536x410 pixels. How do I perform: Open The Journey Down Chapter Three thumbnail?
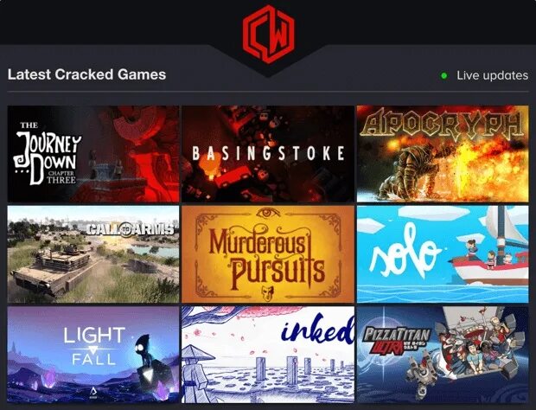click(93, 154)
